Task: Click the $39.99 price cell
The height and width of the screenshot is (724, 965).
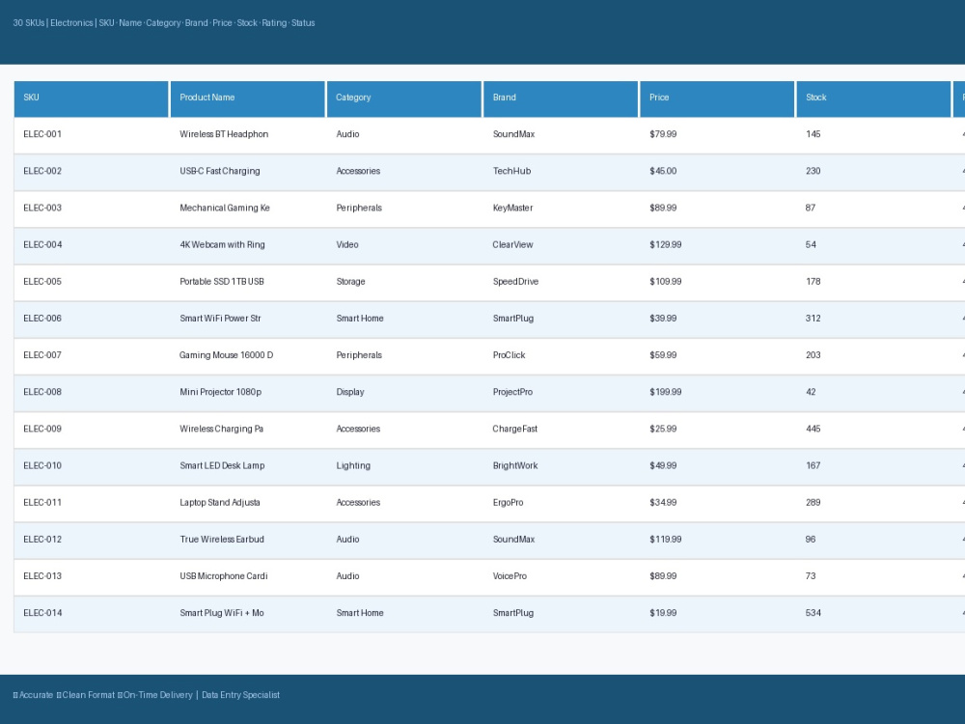Action: [x=717, y=320]
